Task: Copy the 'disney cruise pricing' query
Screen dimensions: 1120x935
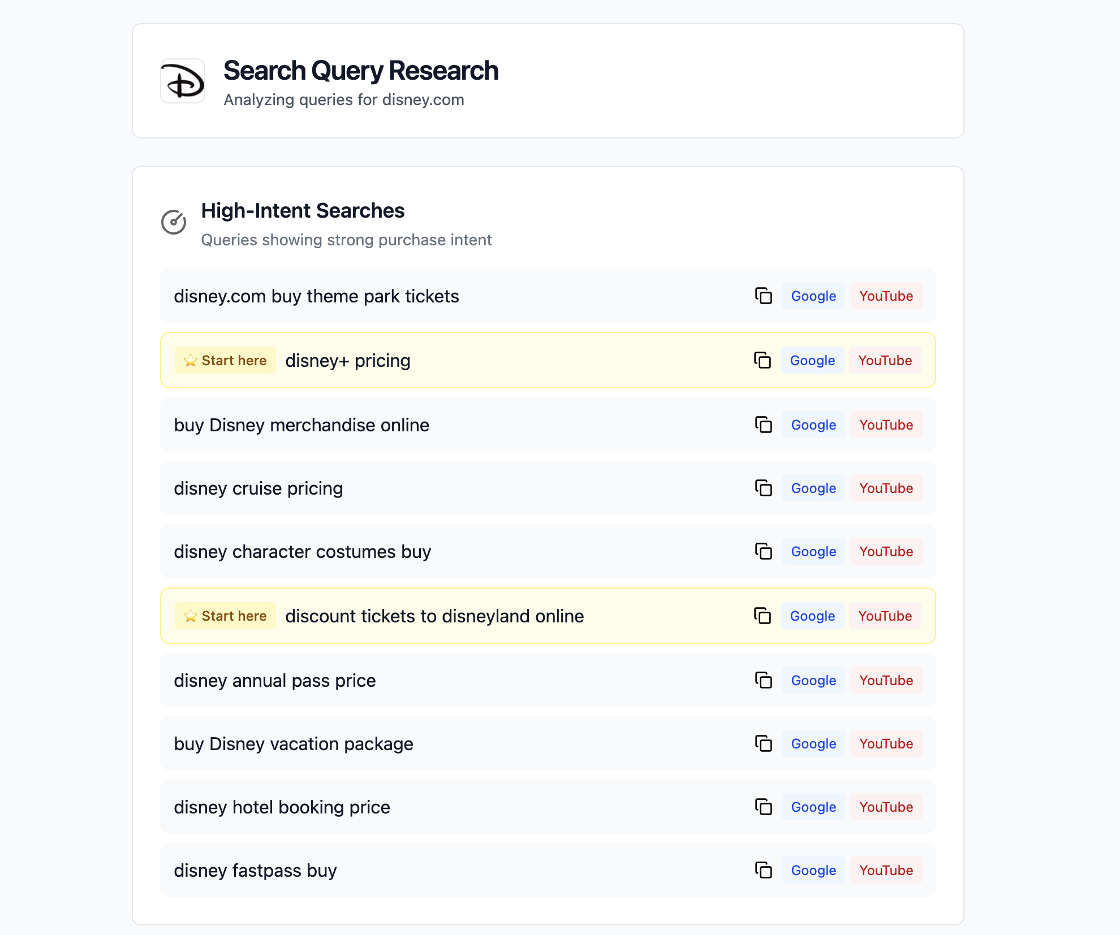Action: coord(763,488)
